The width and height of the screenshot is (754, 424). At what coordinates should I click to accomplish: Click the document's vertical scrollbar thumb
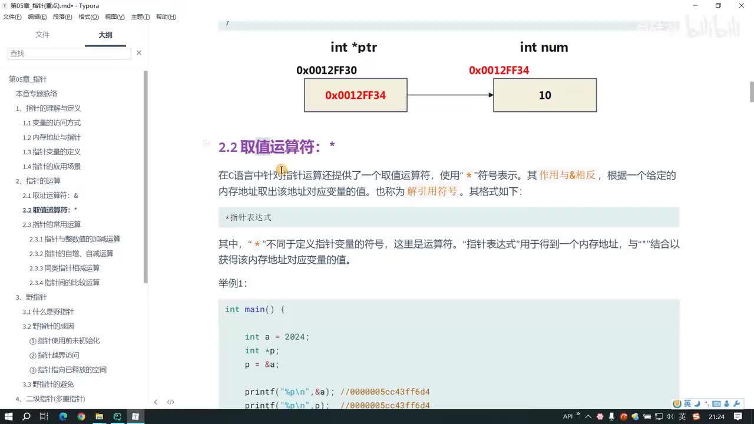tap(752, 92)
